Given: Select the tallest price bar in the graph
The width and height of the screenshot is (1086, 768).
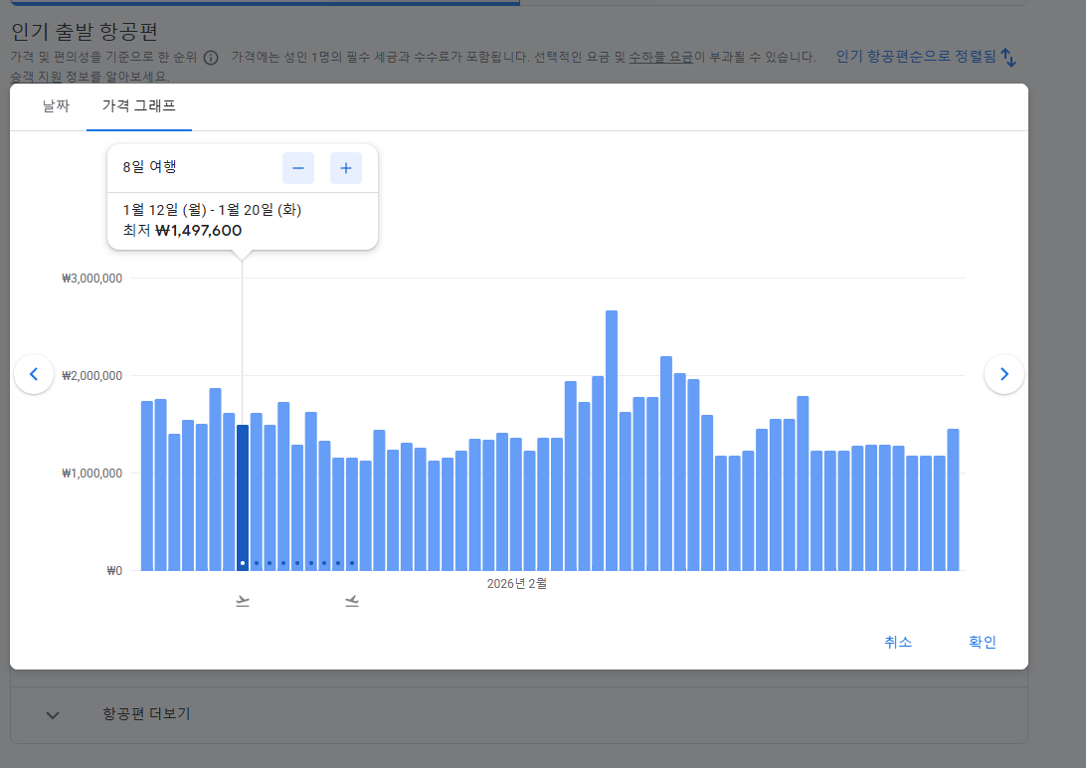Looking at the screenshot, I should tap(612, 441).
